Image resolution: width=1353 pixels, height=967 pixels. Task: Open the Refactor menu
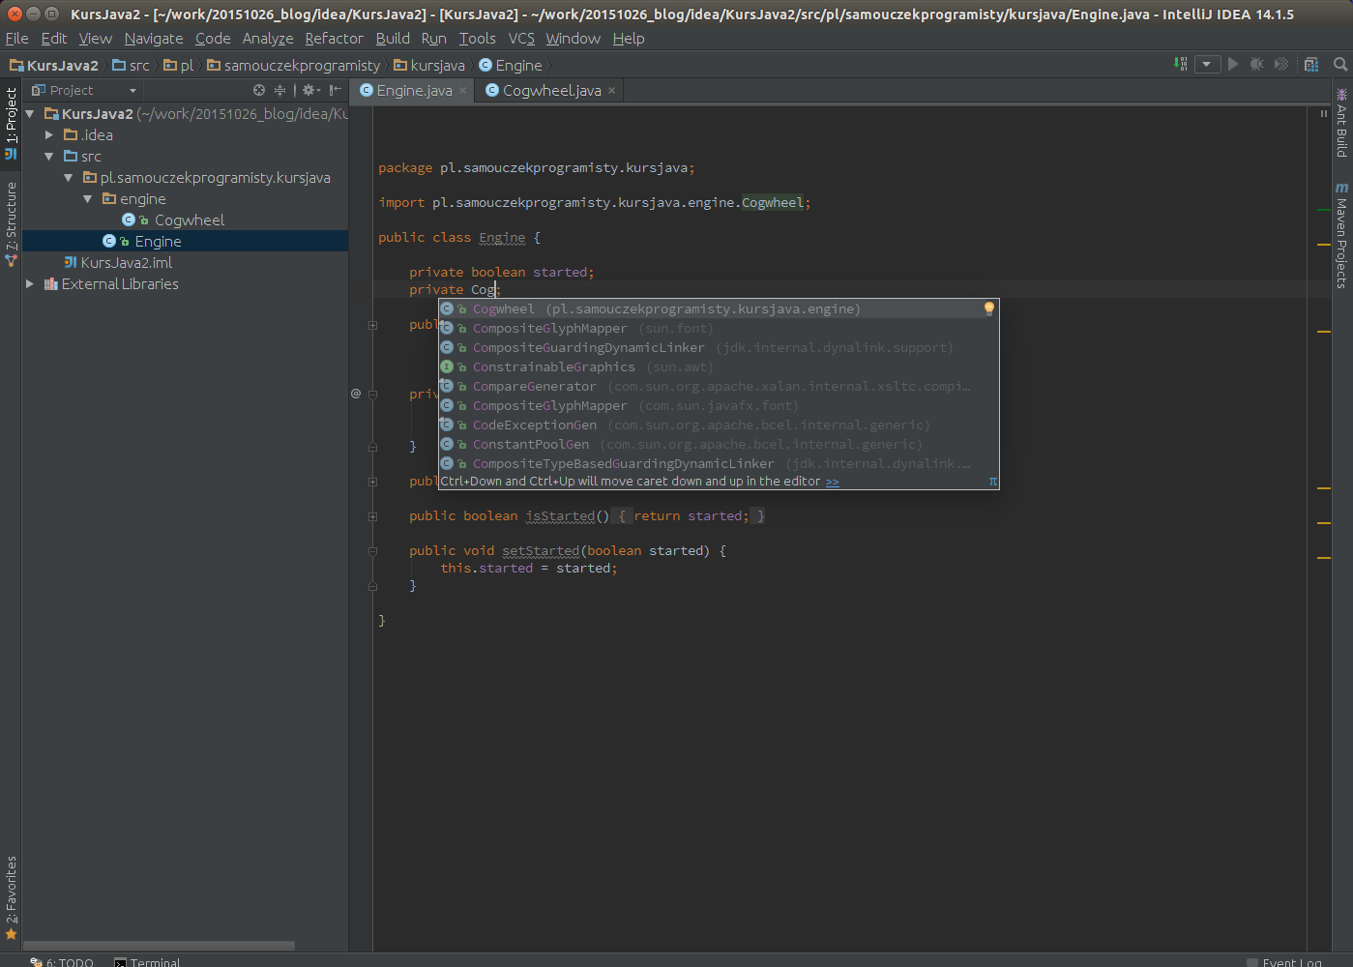(x=334, y=39)
